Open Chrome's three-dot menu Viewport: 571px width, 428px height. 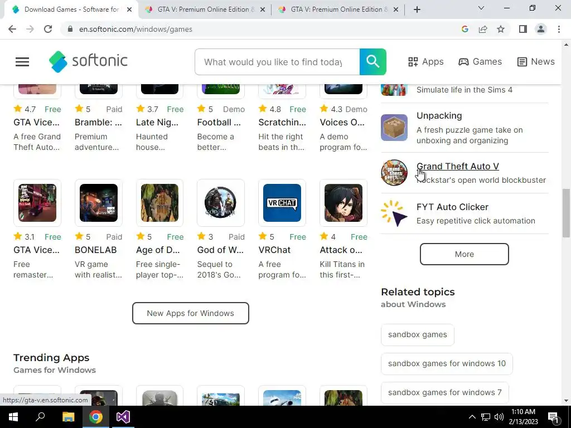click(559, 29)
